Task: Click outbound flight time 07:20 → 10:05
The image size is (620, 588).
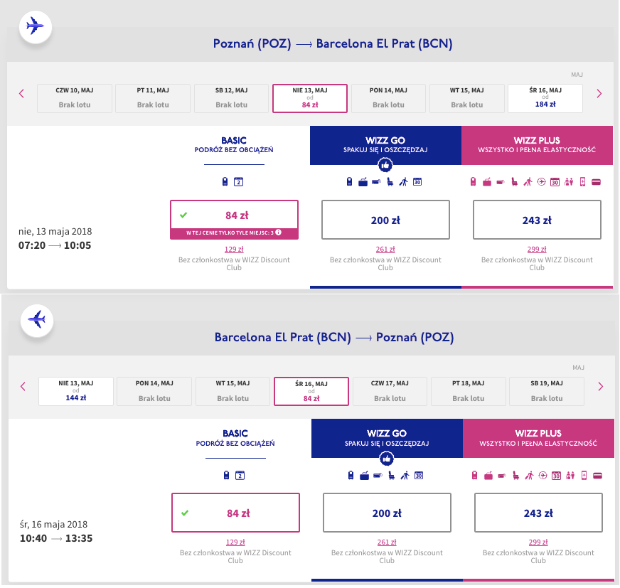Action: [x=55, y=245]
